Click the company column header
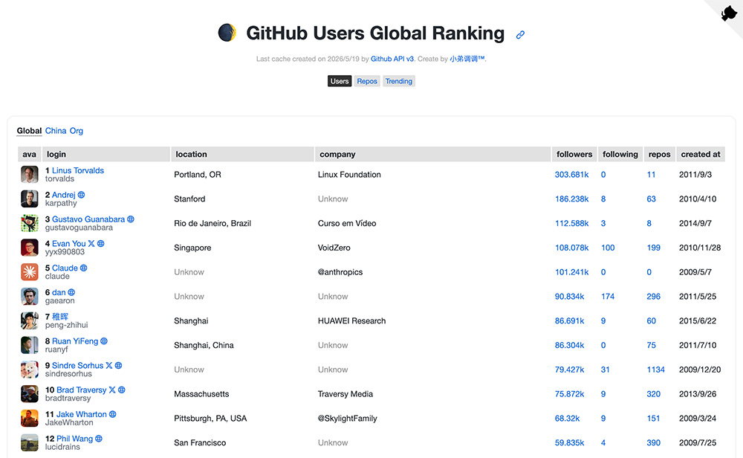 pos(432,154)
